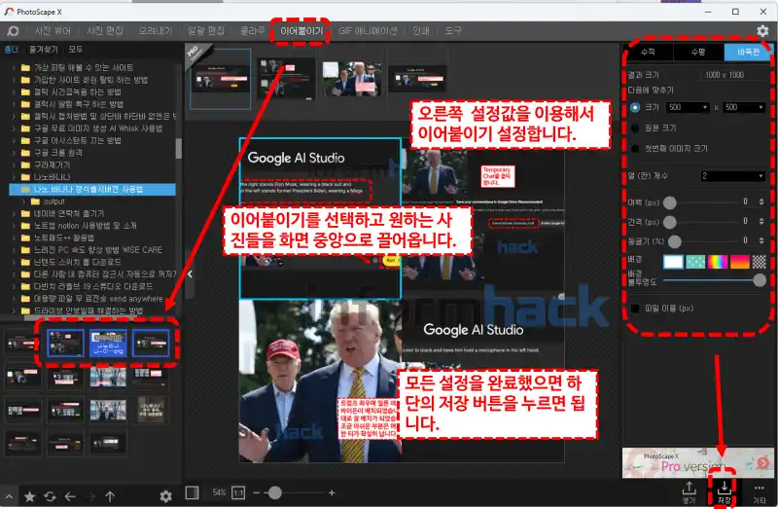Open the 기타 more options icon
The height and width of the screenshot is (509, 778).
coord(760,491)
